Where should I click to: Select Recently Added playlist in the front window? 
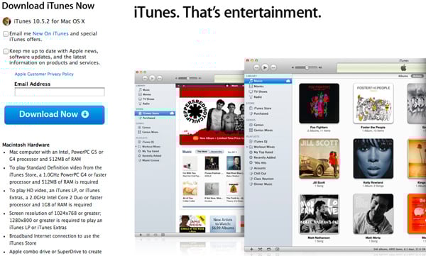(262, 157)
